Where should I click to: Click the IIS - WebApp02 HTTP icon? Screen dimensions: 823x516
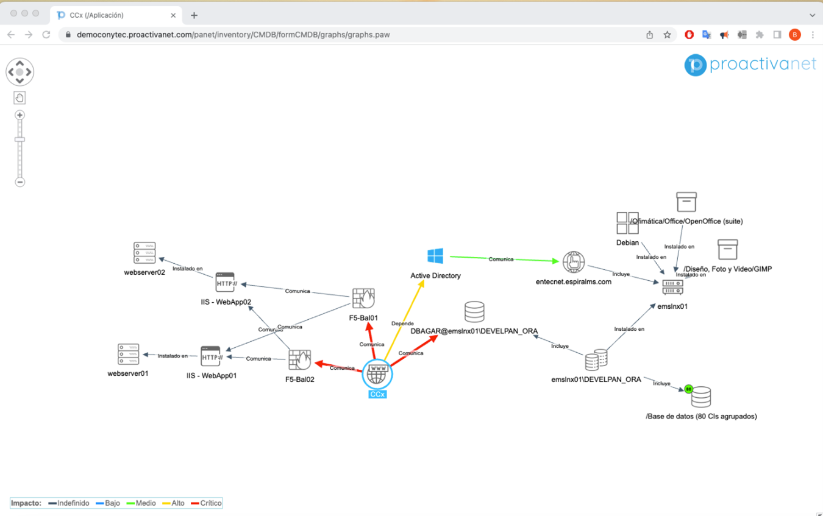coord(225,283)
